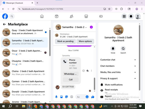145x109 pixels.
Task: Click the browser address bar URL
Action: click(43, 9)
